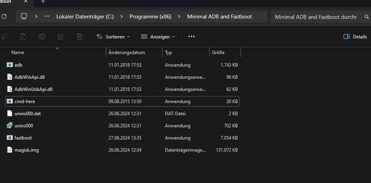Click the Delete trash icon
Viewport: 371px width, 183px height.
pyautogui.click(x=80, y=36)
